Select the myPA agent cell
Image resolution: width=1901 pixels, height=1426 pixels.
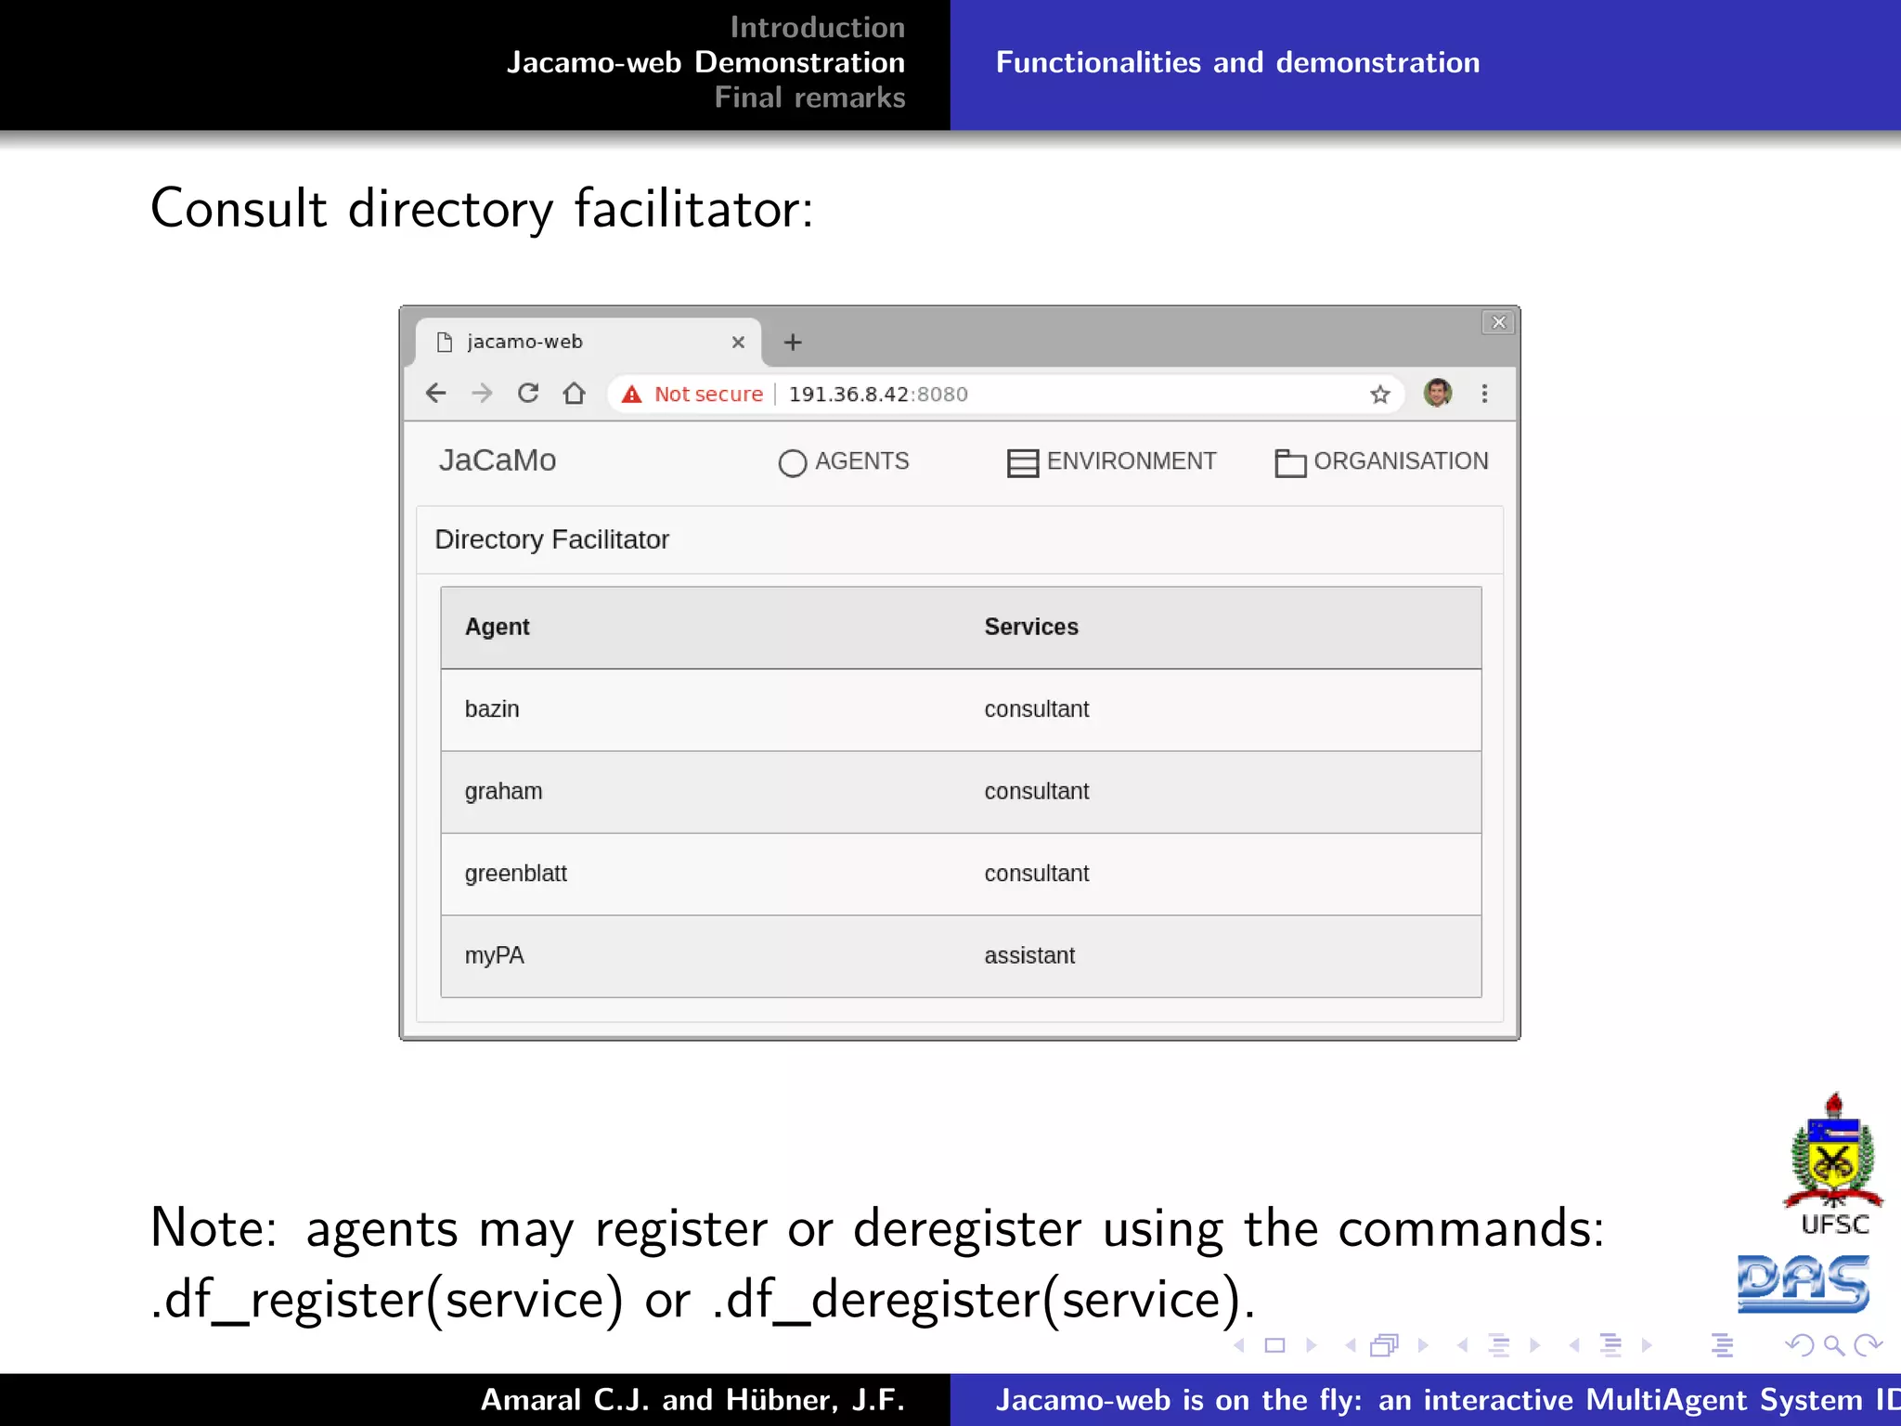click(494, 956)
